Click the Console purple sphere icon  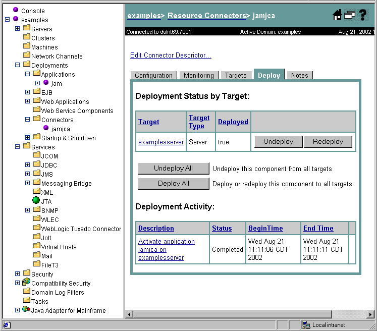pos(16,10)
